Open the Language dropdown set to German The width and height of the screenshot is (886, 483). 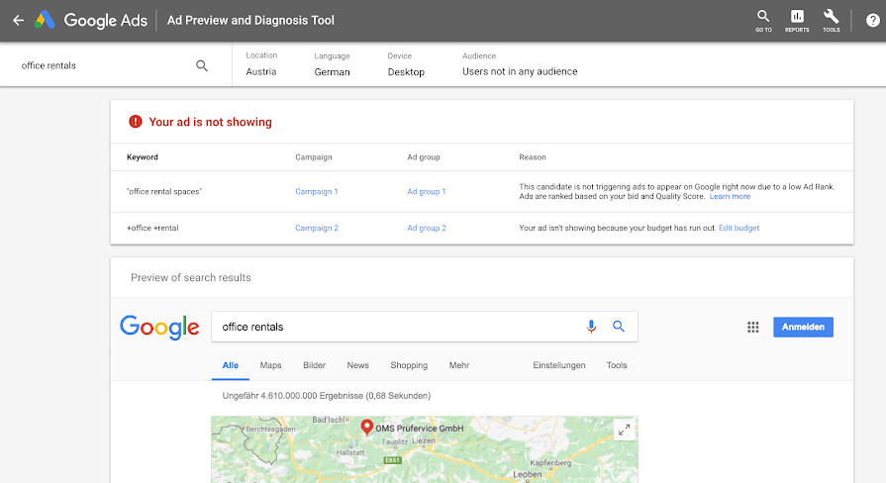pos(332,71)
